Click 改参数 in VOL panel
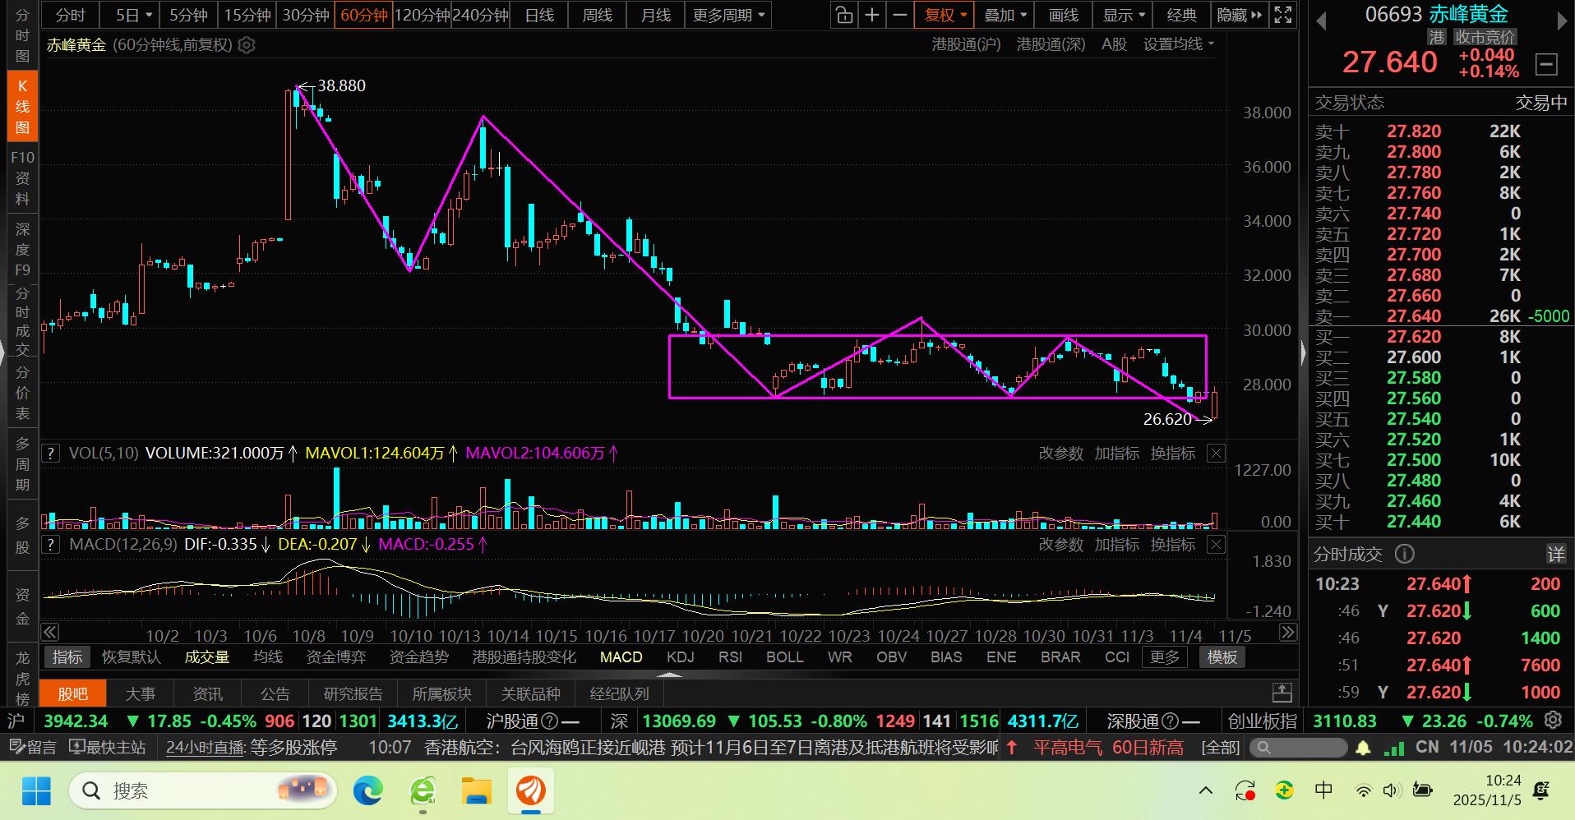Viewport: 1575px width, 820px height. pyautogui.click(x=1061, y=453)
